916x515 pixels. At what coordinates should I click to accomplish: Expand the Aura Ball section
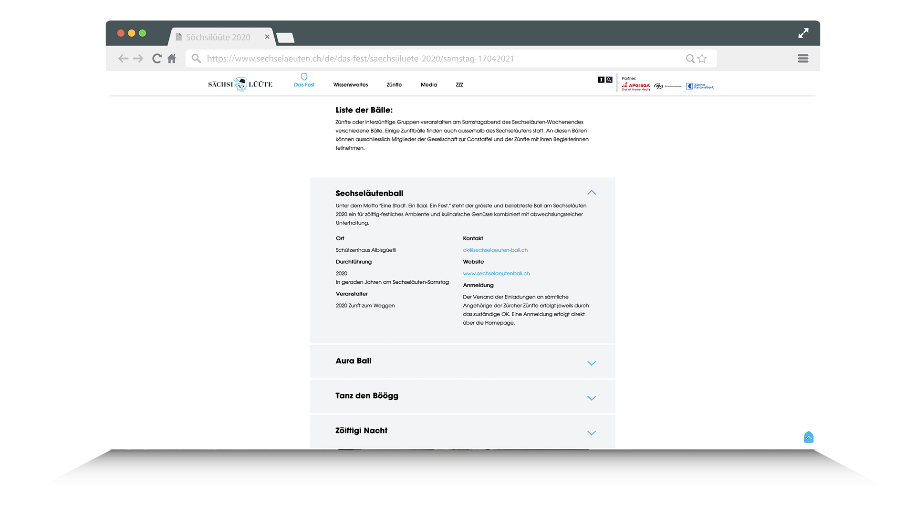(x=592, y=363)
